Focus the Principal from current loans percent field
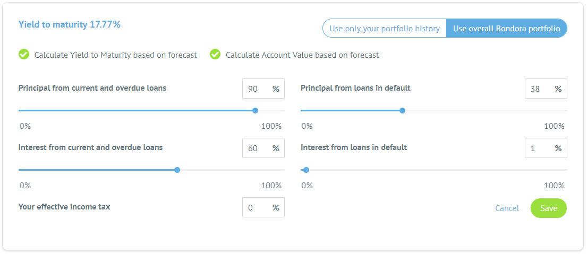 click(x=256, y=89)
